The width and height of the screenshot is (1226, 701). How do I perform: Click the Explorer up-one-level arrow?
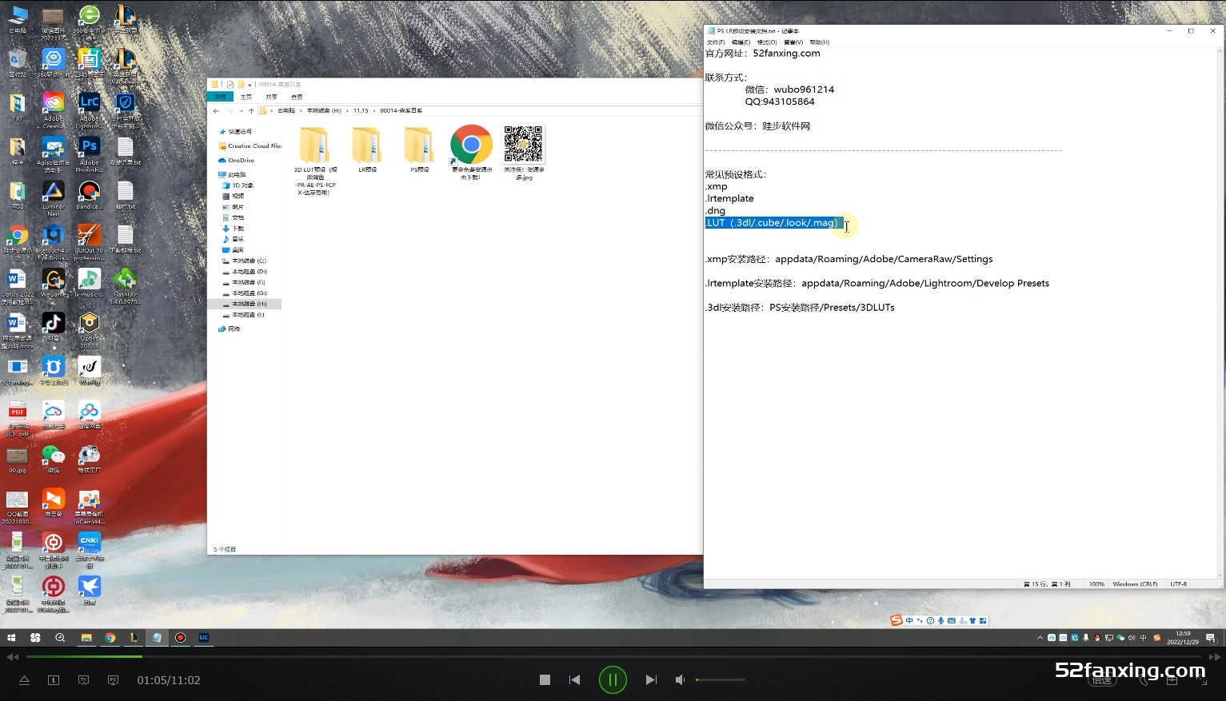[x=251, y=111]
